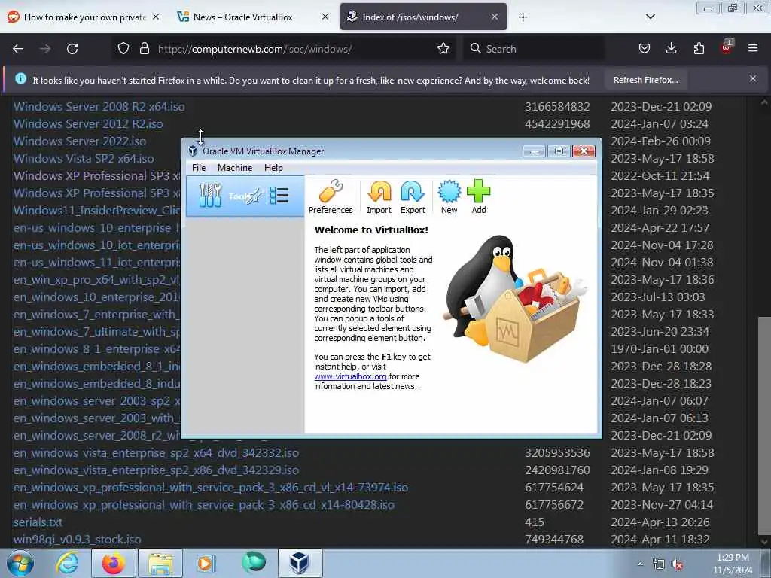Viewport: 771px width, 578px height.
Task: Click the Refresh Firefox... button
Action: (x=645, y=80)
